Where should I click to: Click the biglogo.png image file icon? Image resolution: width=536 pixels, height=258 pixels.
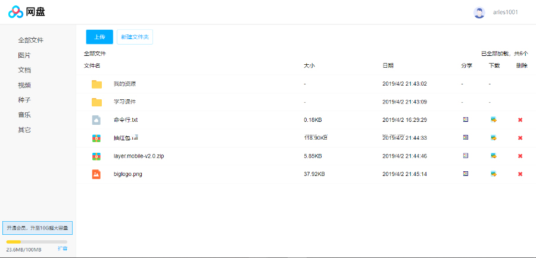click(x=96, y=174)
